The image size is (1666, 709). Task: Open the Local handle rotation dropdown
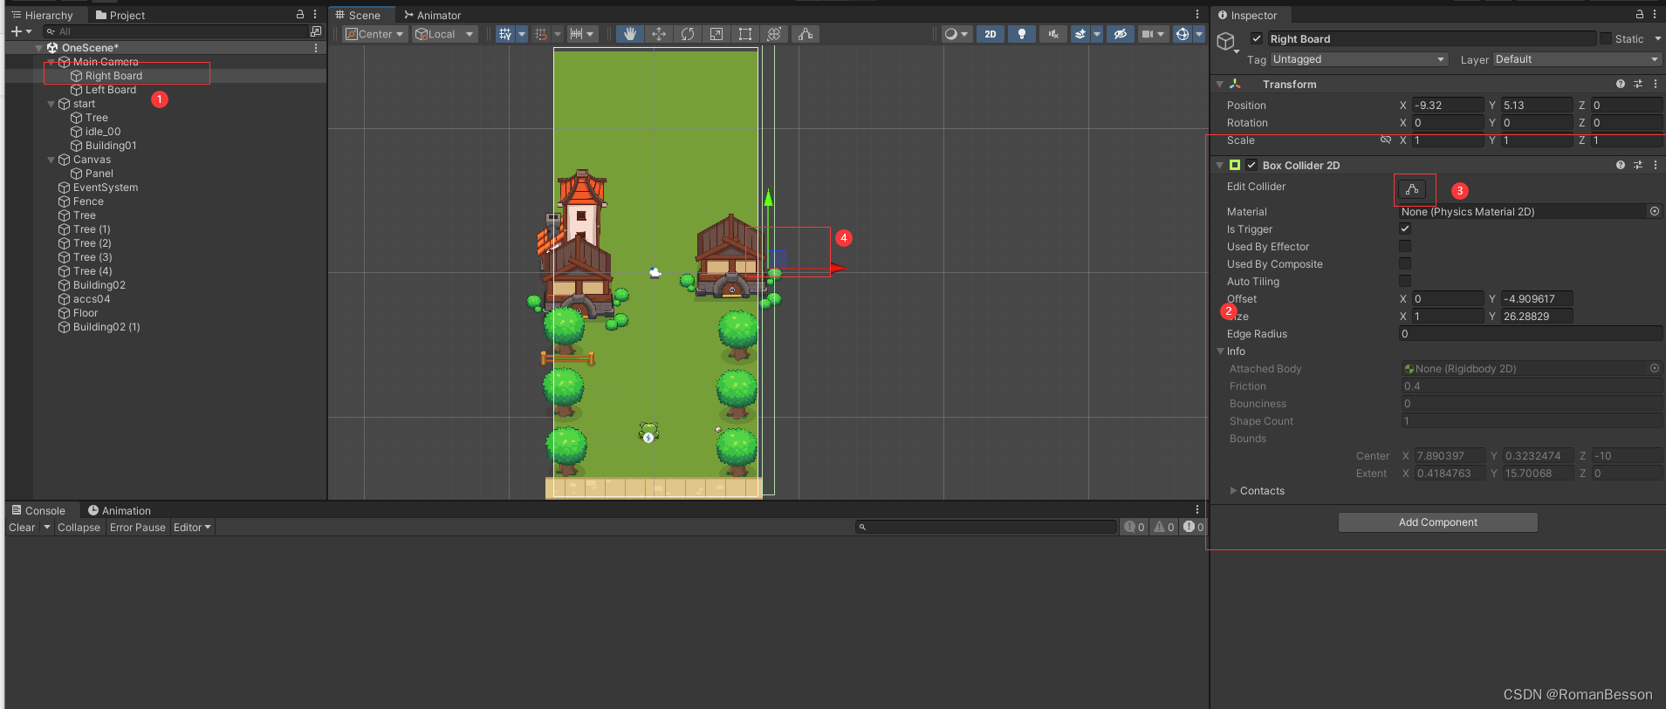pos(444,34)
